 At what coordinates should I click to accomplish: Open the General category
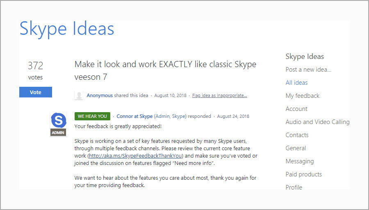(x=296, y=148)
